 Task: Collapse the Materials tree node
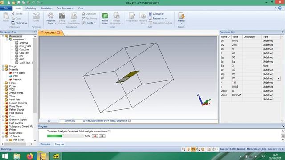(x=3, y=70)
